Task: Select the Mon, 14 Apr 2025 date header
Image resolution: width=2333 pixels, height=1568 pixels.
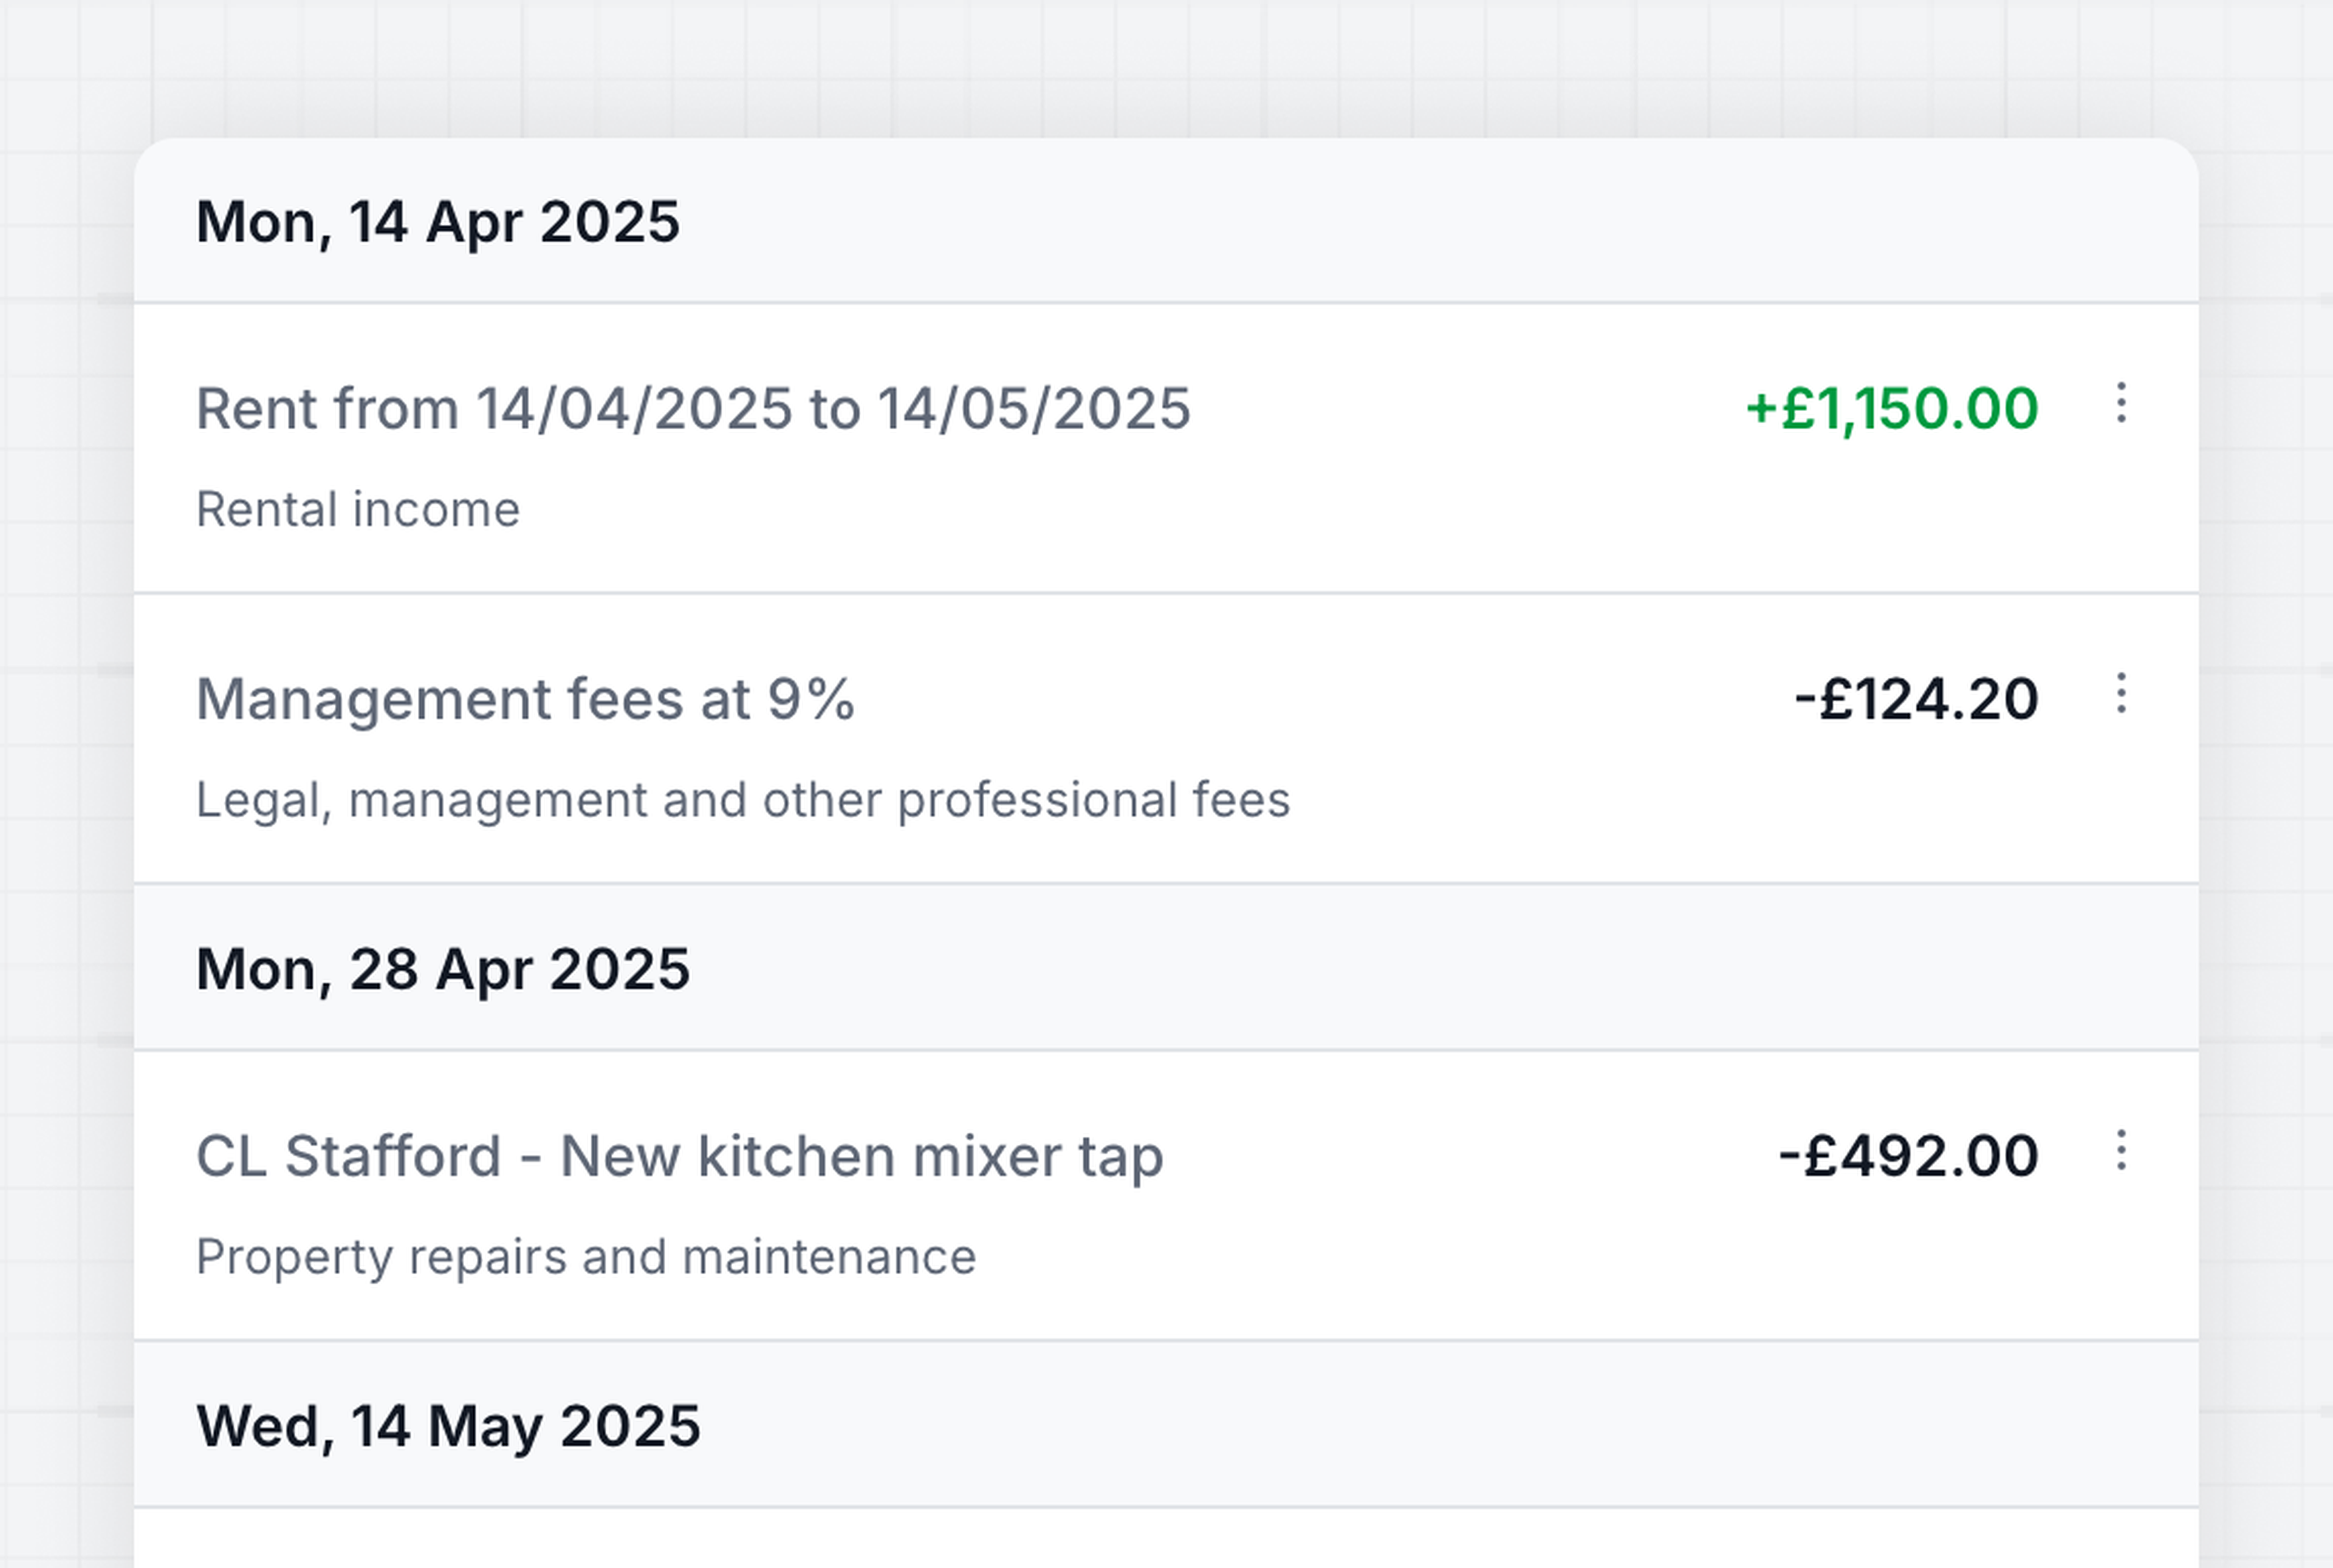Action: pyautogui.click(x=437, y=222)
